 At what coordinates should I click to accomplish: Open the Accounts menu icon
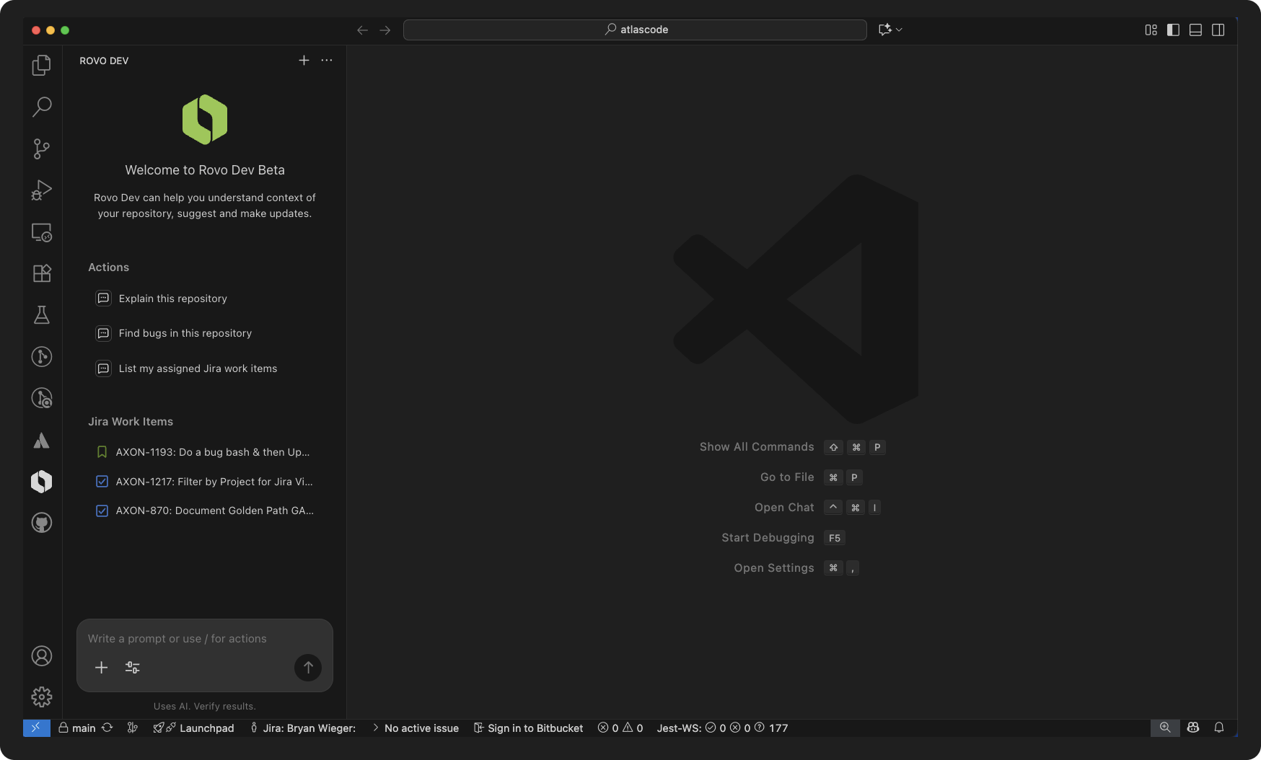(x=42, y=656)
